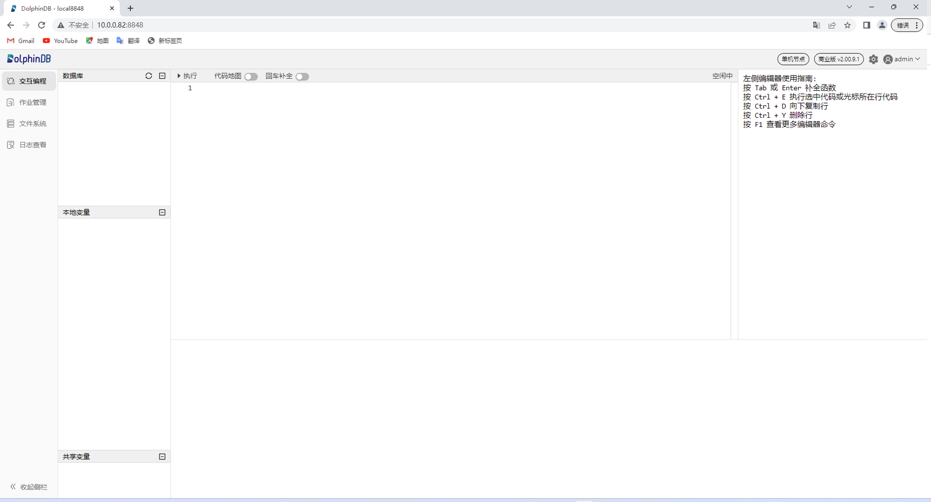931x502 pixels.
Task: Collapse the 共享变量 panel
Action: click(x=162, y=456)
